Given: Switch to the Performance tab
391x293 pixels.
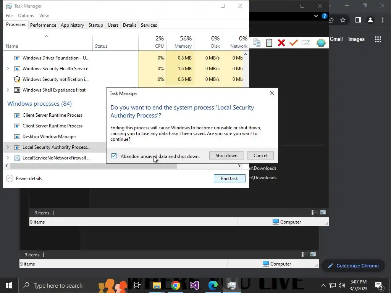Looking at the screenshot, I should (x=43, y=25).
